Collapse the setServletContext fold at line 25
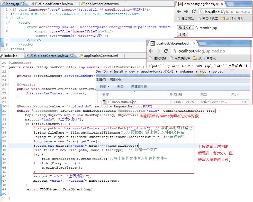Screen dimensions: 253x202 [7, 84]
